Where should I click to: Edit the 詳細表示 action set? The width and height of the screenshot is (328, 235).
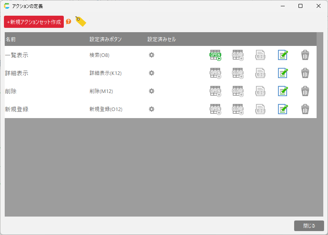tap(282, 73)
